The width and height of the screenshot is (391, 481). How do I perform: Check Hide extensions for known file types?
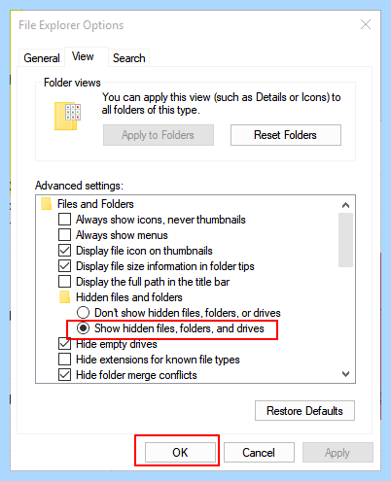point(64,360)
